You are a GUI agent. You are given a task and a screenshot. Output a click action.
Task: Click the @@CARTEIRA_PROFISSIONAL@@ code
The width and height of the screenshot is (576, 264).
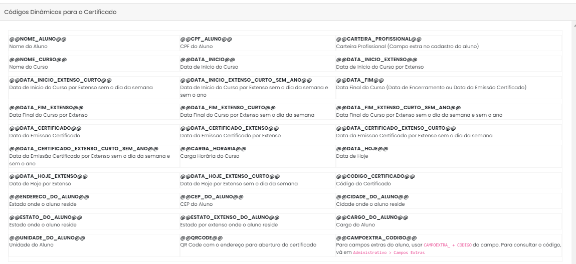tap(378, 39)
